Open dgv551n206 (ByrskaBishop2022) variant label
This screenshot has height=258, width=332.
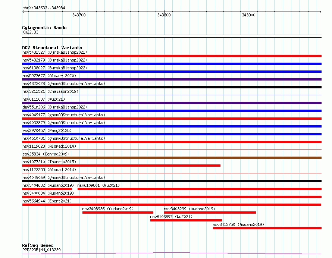(55, 107)
